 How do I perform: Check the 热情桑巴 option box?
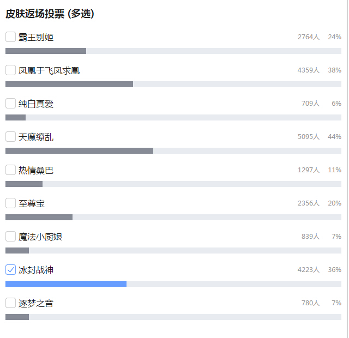(10, 170)
